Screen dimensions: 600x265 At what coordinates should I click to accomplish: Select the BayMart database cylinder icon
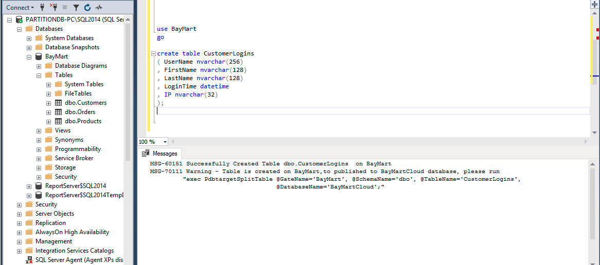[39, 56]
